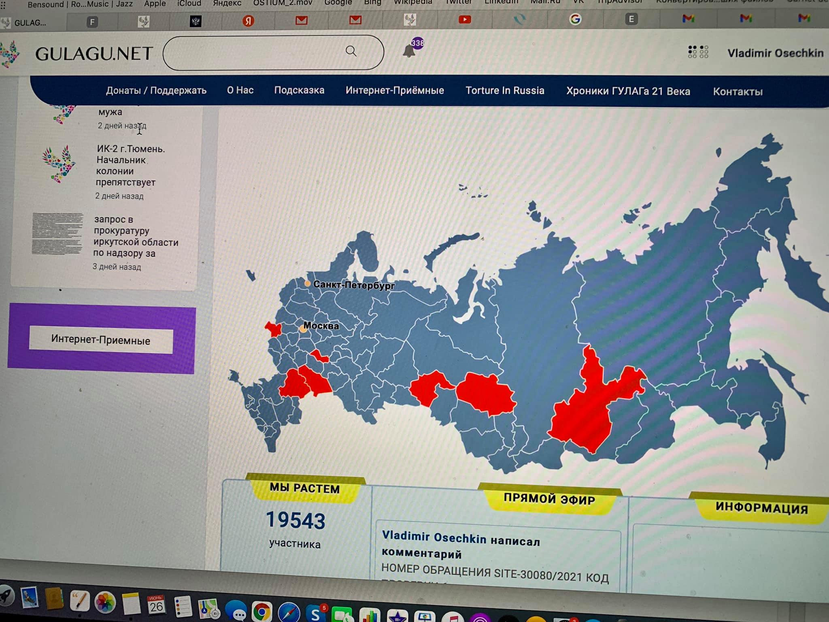Click the 3 дней назад timestamp
Screen dimensions: 829x622
tap(117, 267)
